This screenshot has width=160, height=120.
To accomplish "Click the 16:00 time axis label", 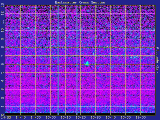I will pyautogui.click(x=140, y=117).
